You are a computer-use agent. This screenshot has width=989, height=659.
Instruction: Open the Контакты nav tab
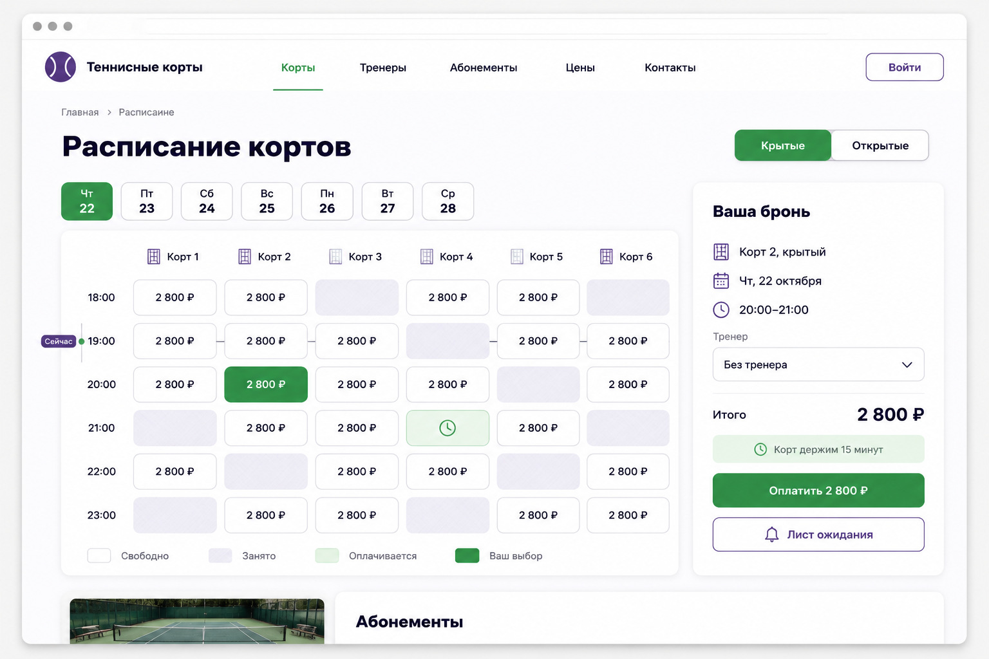[670, 68]
